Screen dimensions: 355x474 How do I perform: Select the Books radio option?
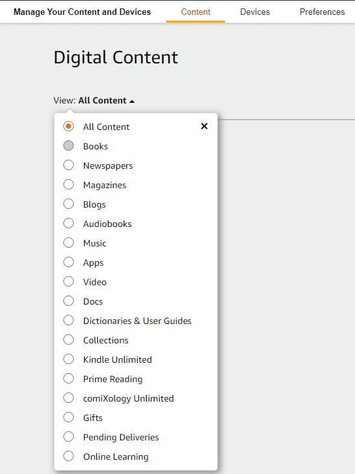point(69,145)
